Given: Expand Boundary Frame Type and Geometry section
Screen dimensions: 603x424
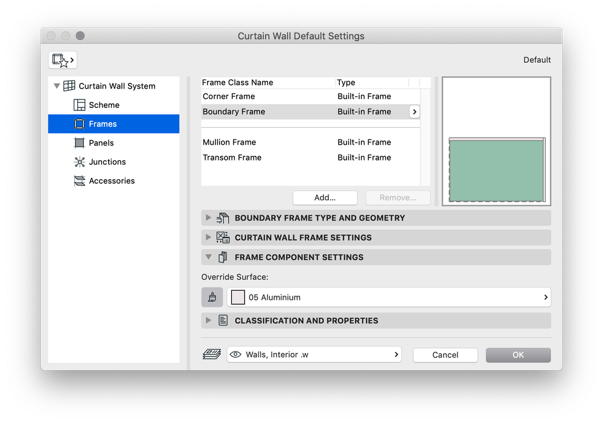Looking at the screenshot, I should (209, 218).
